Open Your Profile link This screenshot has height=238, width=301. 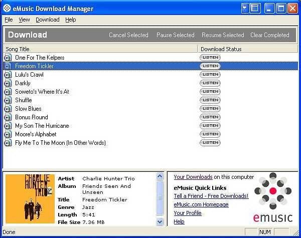pyautogui.click(x=188, y=213)
